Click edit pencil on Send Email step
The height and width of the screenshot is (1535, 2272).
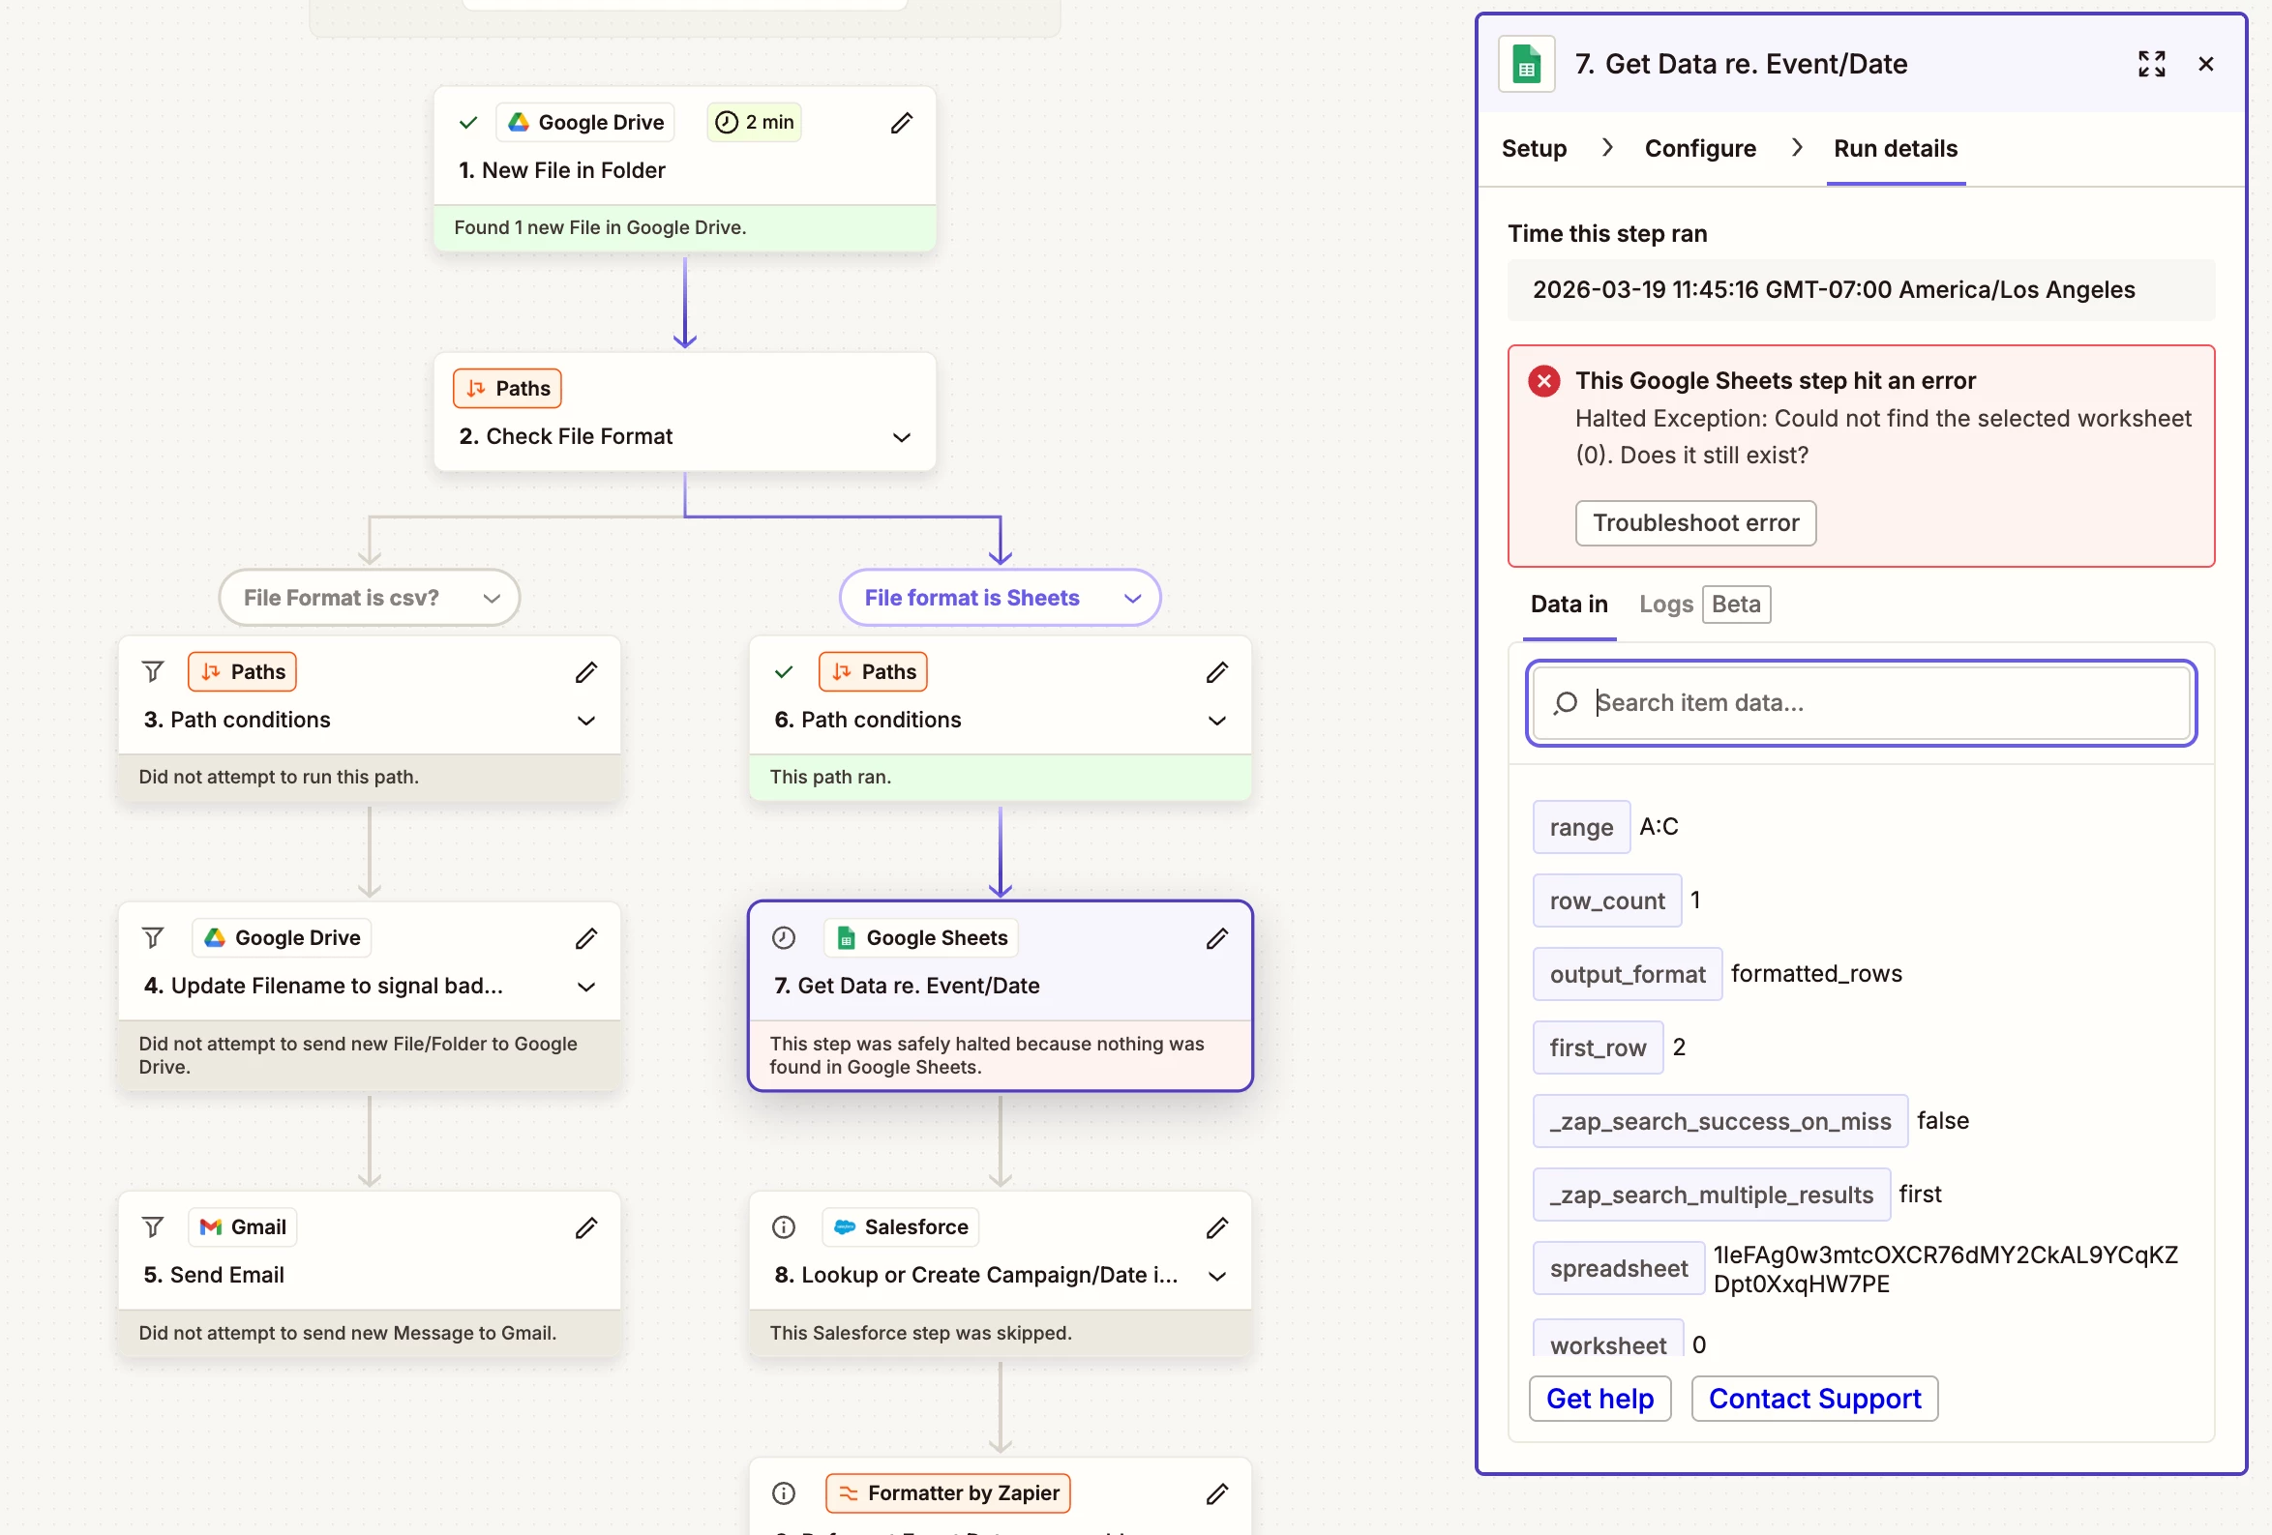[x=585, y=1227]
